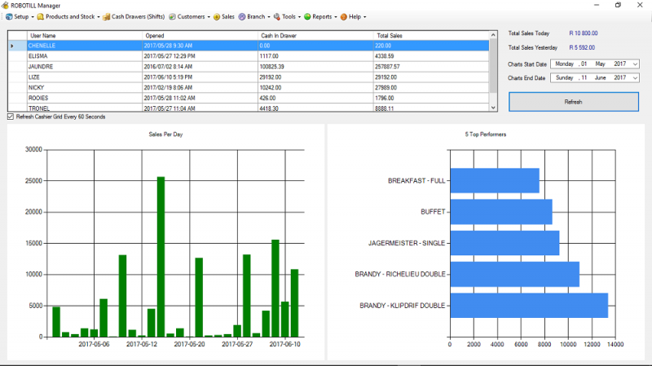Click the Sales coin icon

tap(217, 16)
